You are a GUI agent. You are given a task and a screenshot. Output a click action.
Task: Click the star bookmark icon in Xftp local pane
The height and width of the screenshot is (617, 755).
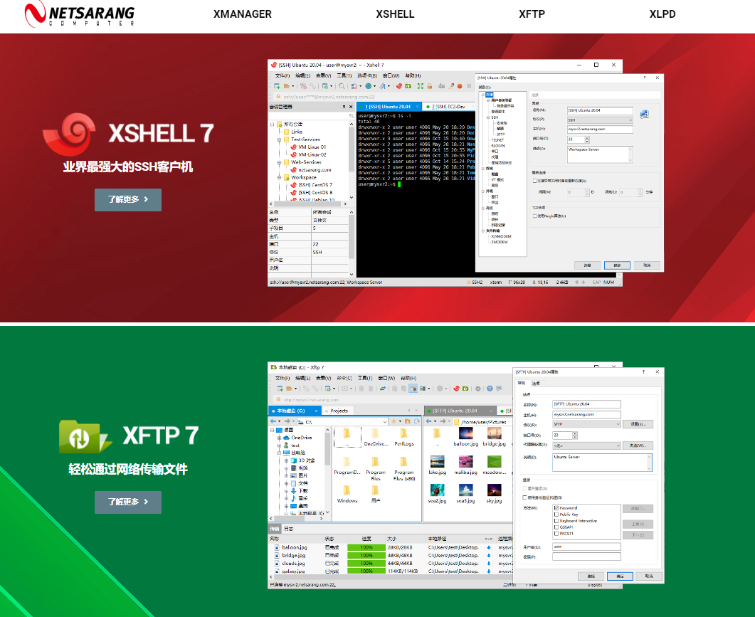click(x=394, y=421)
